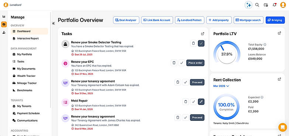
Task: Mark James Charles tenancy task complete
Action: (x=185, y=118)
